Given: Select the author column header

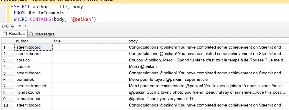Looking at the screenshot, I should pyautogui.click(x=34, y=41).
